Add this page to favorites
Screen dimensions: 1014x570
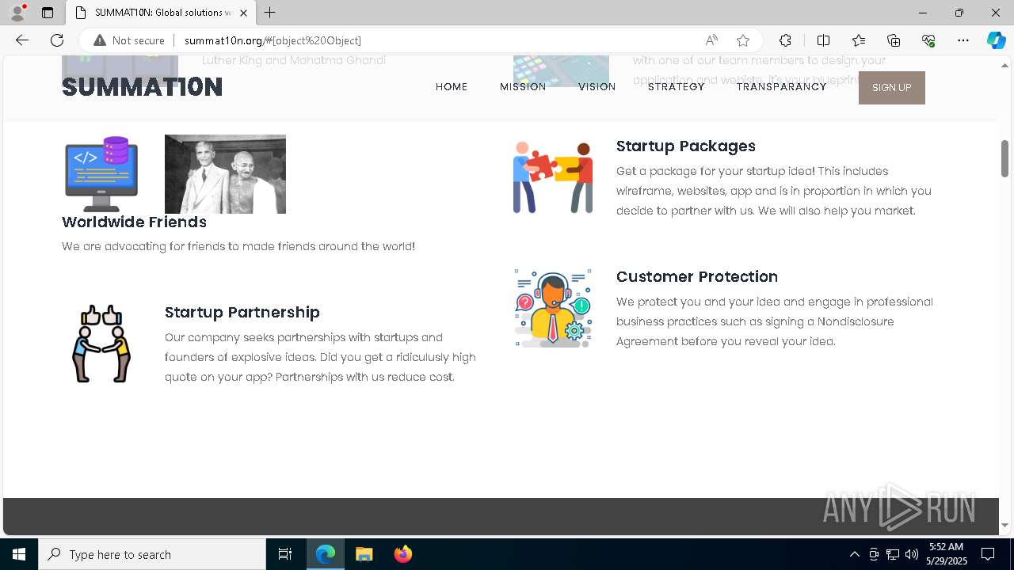(x=743, y=40)
